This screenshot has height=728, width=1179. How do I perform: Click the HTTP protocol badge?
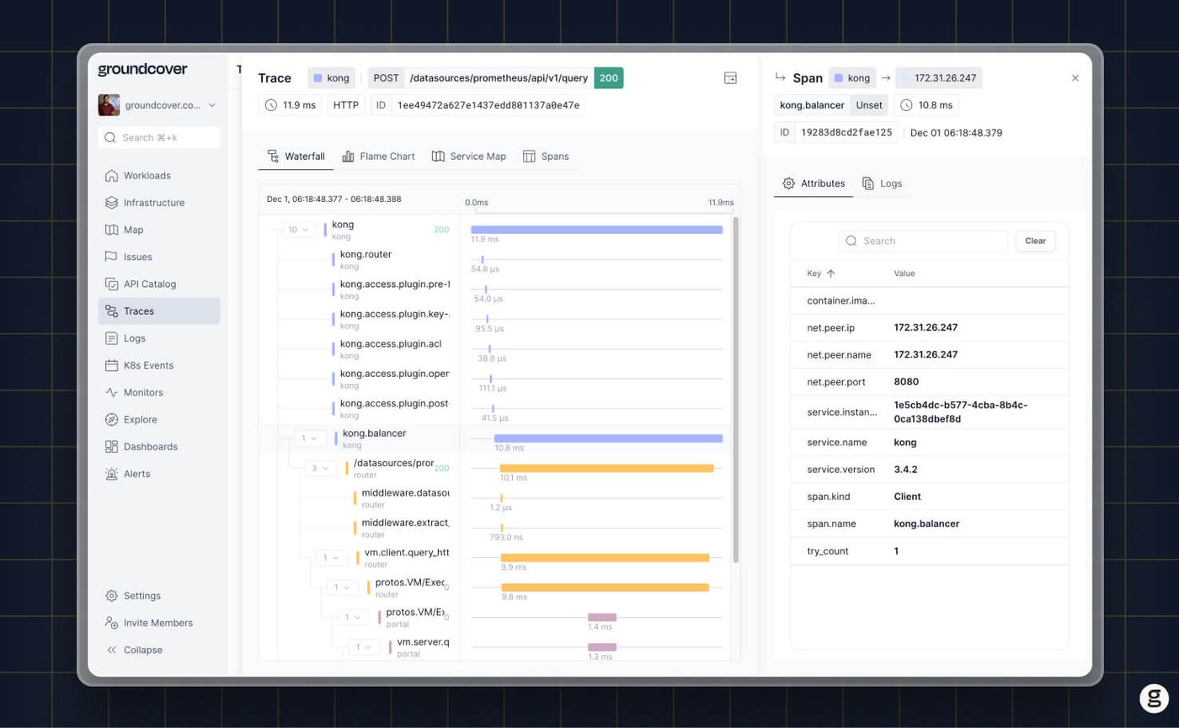(346, 105)
